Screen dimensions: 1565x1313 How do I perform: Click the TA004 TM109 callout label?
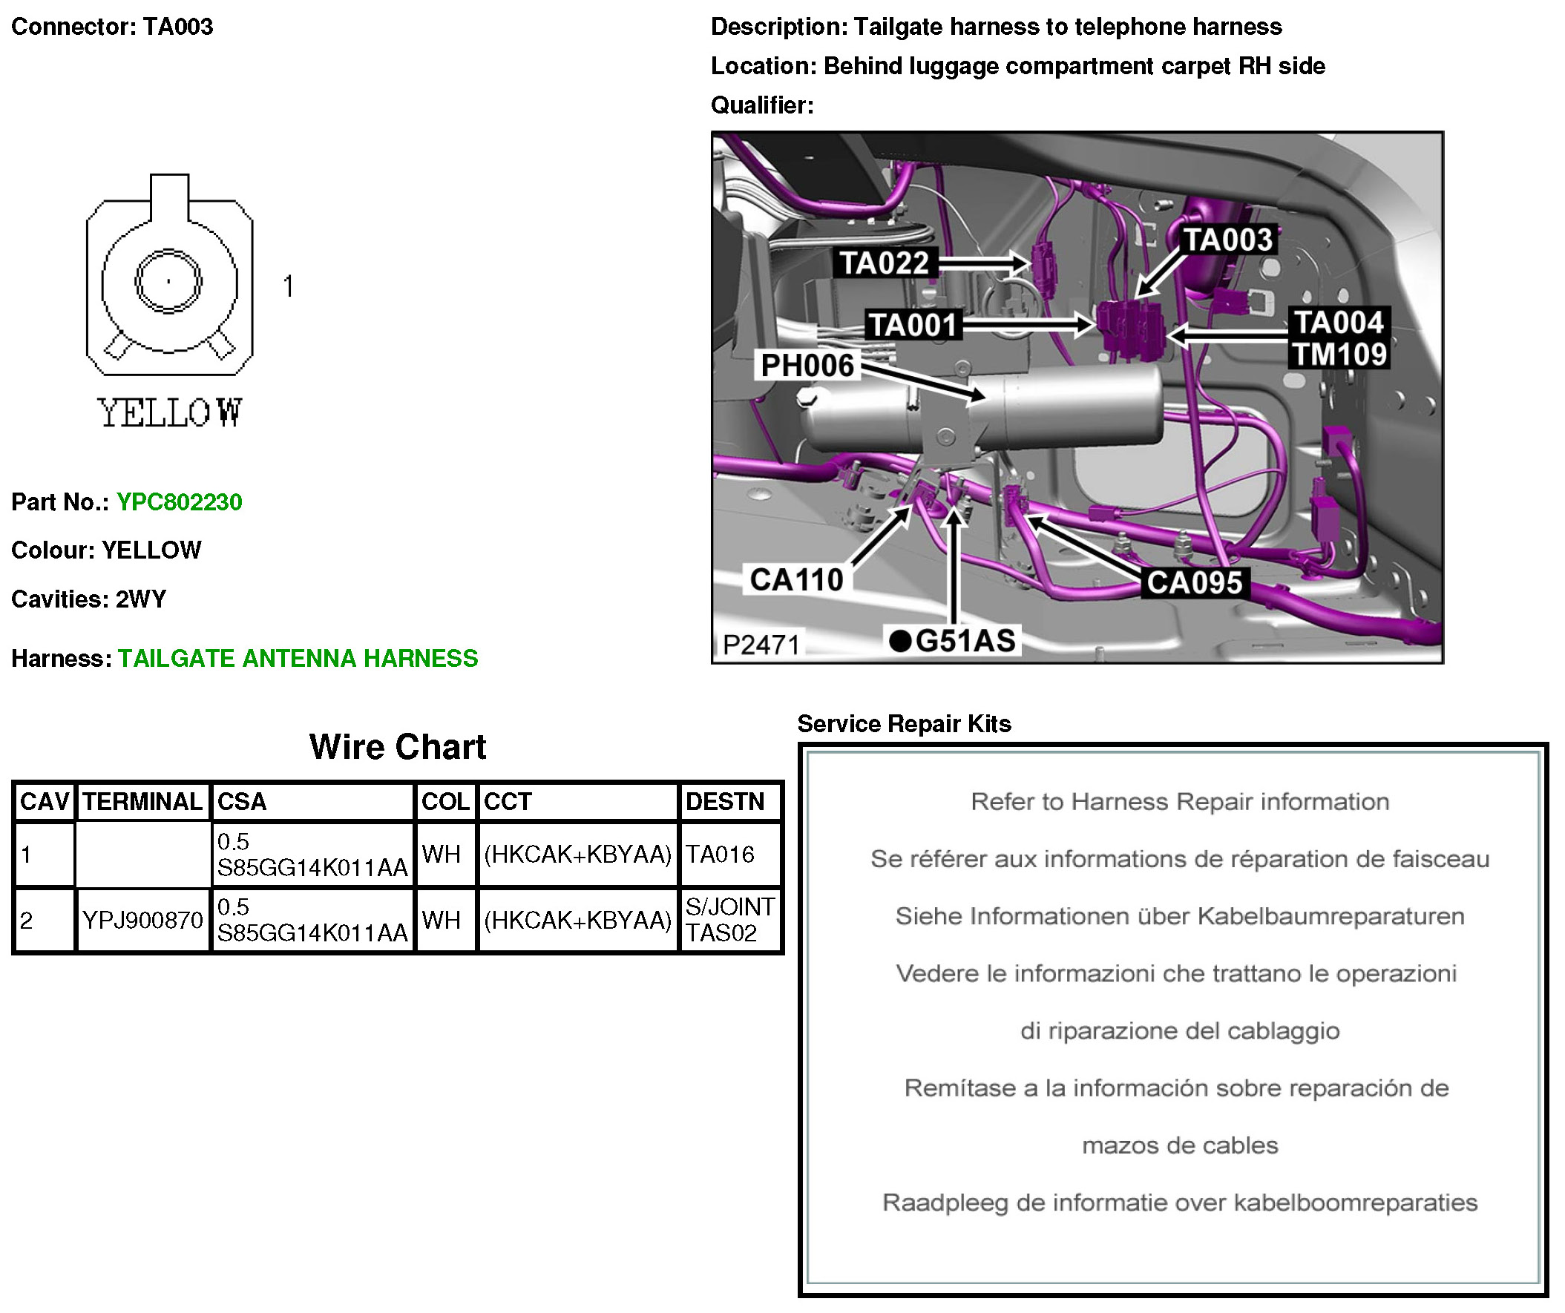(1339, 339)
